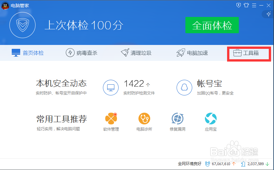Click 本机安全动态 heading
The width and height of the screenshot is (274, 170).
click(61, 83)
